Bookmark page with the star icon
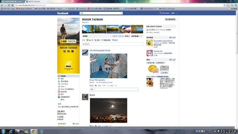 click(224, 5)
